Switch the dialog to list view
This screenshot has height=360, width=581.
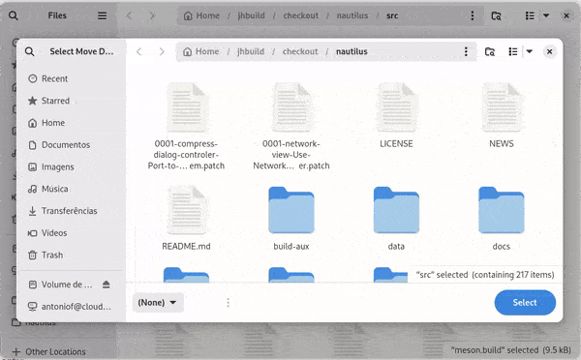click(x=513, y=51)
